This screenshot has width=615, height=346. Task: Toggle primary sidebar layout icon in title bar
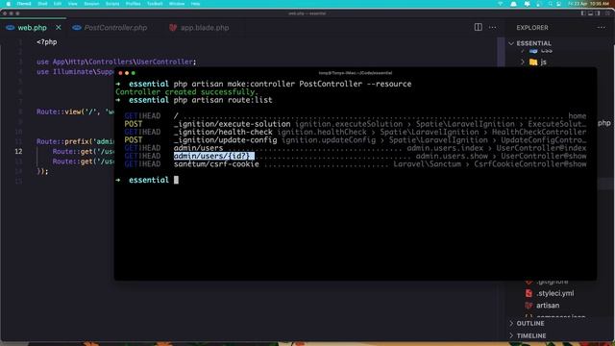point(583,13)
